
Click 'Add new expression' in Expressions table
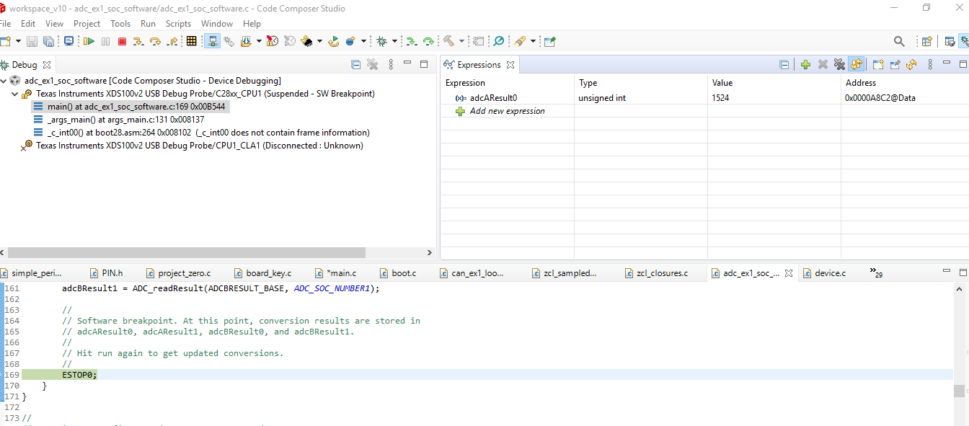(507, 111)
